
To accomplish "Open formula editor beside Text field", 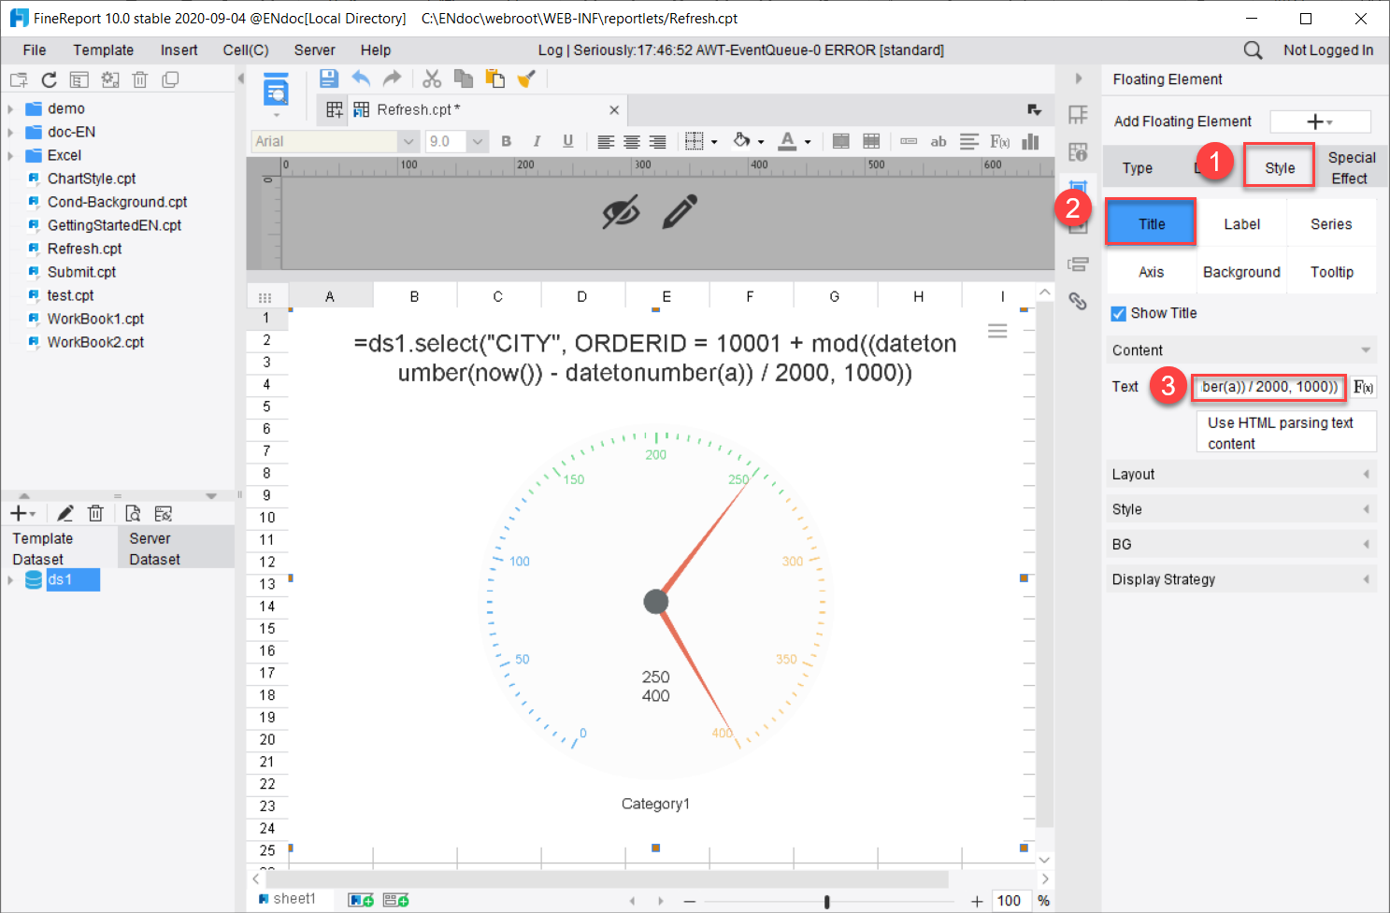I will point(1363,387).
